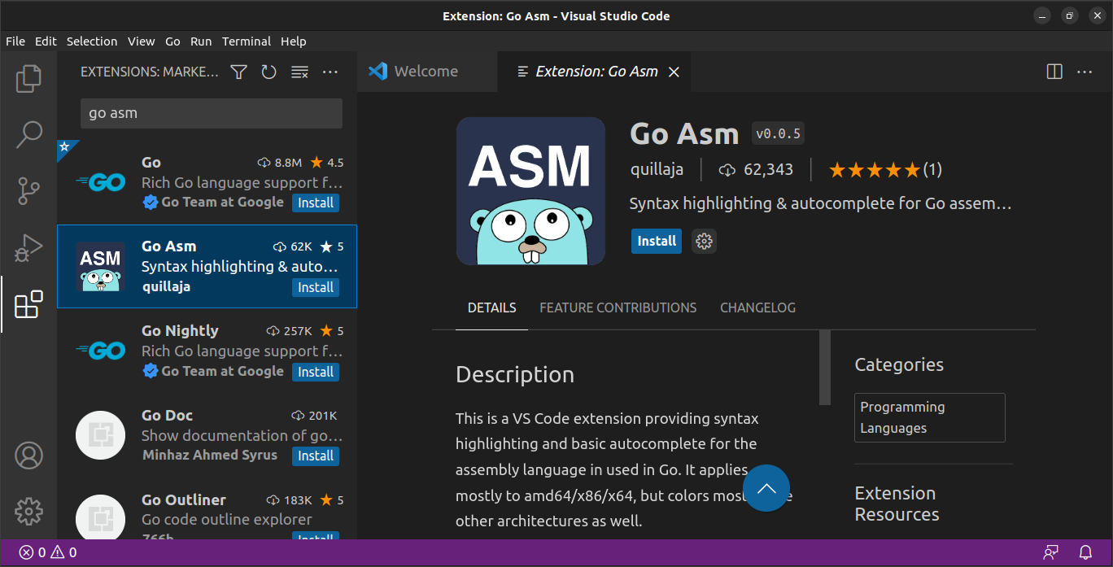Refresh the extensions list
The image size is (1113, 567).
point(269,72)
